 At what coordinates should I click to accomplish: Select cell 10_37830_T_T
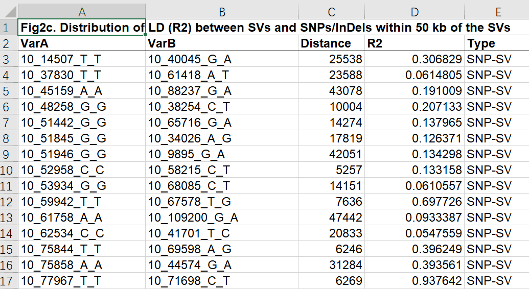[82, 75]
